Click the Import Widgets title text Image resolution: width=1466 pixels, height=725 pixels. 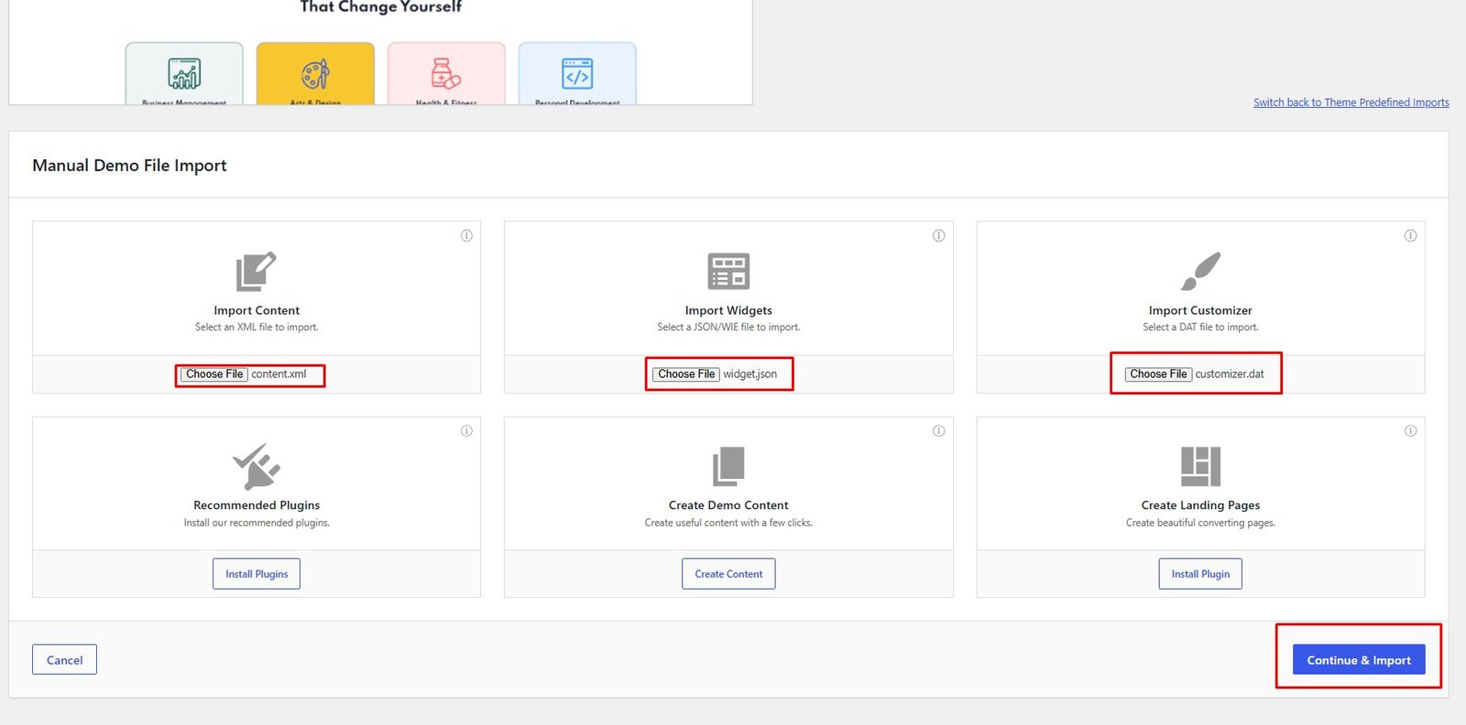tap(728, 310)
